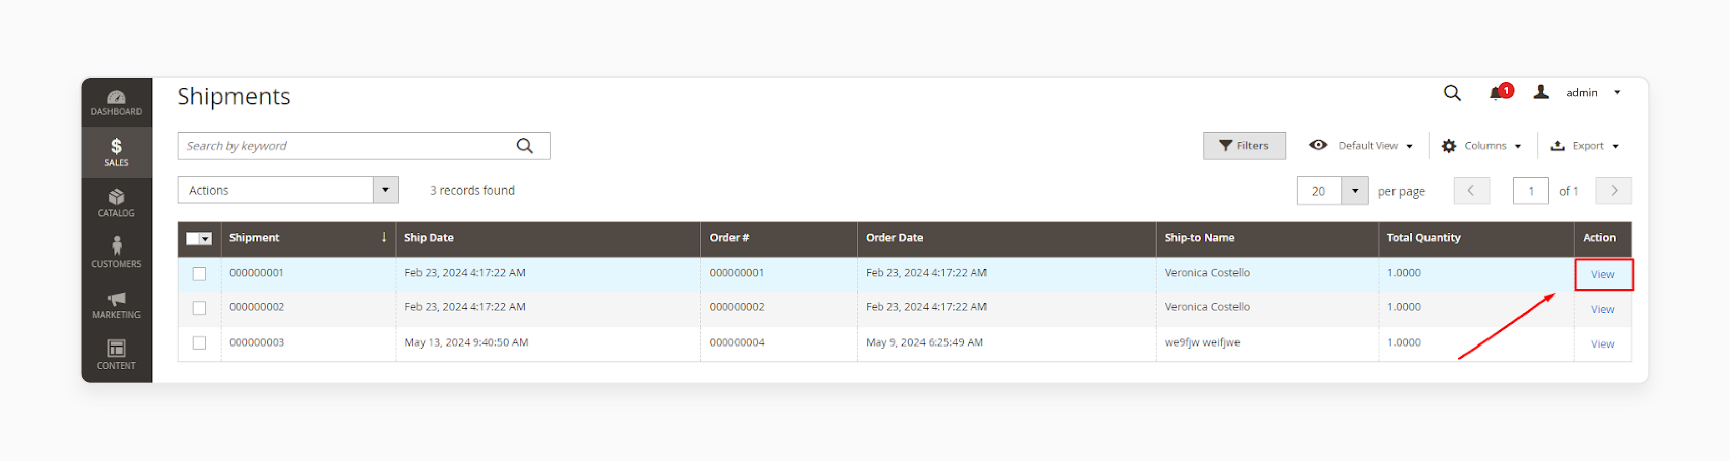Sort by Shipment column arrow
Viewport: 1730px width, 461px height.
point(383,237)
